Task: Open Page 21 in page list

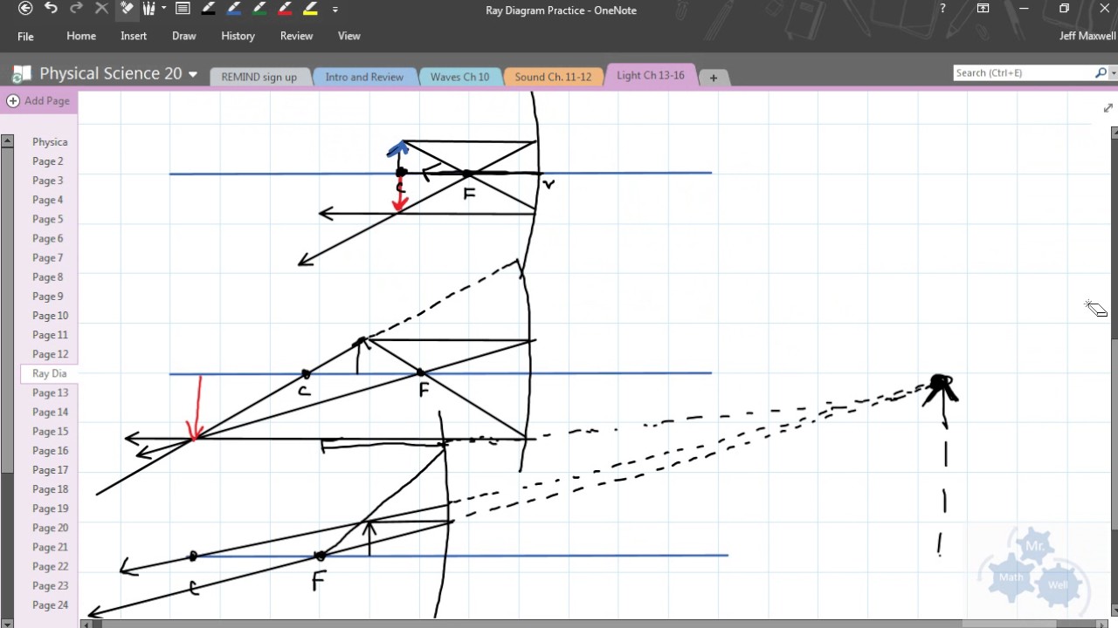Action: tap(49, 547)
